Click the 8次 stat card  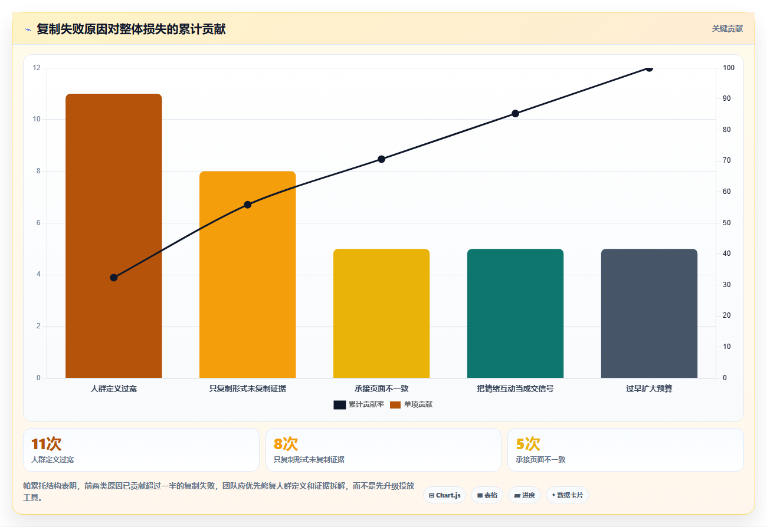383,450
